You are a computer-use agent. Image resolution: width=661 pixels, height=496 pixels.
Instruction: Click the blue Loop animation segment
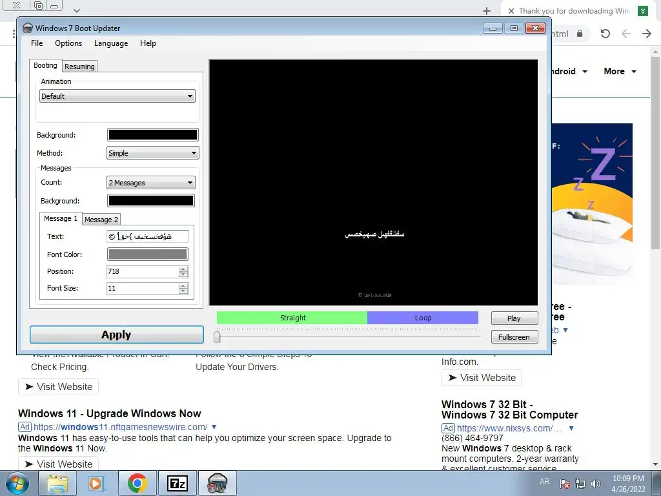pos(423,318)
